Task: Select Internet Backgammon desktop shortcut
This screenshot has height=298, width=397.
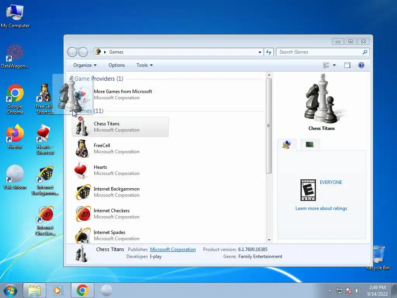Action: [45, 180]
